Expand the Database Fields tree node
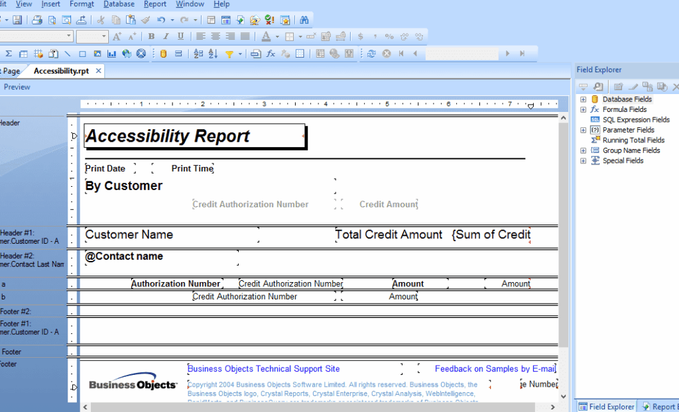 (584, 99)
